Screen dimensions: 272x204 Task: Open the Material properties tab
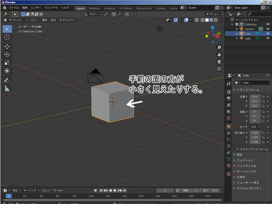[228, 166]
